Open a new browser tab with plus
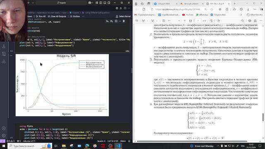 pos(235,4)
